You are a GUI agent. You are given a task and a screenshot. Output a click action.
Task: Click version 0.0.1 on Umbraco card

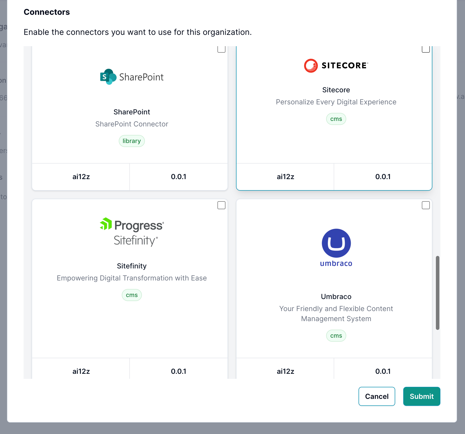coord(383,371)
